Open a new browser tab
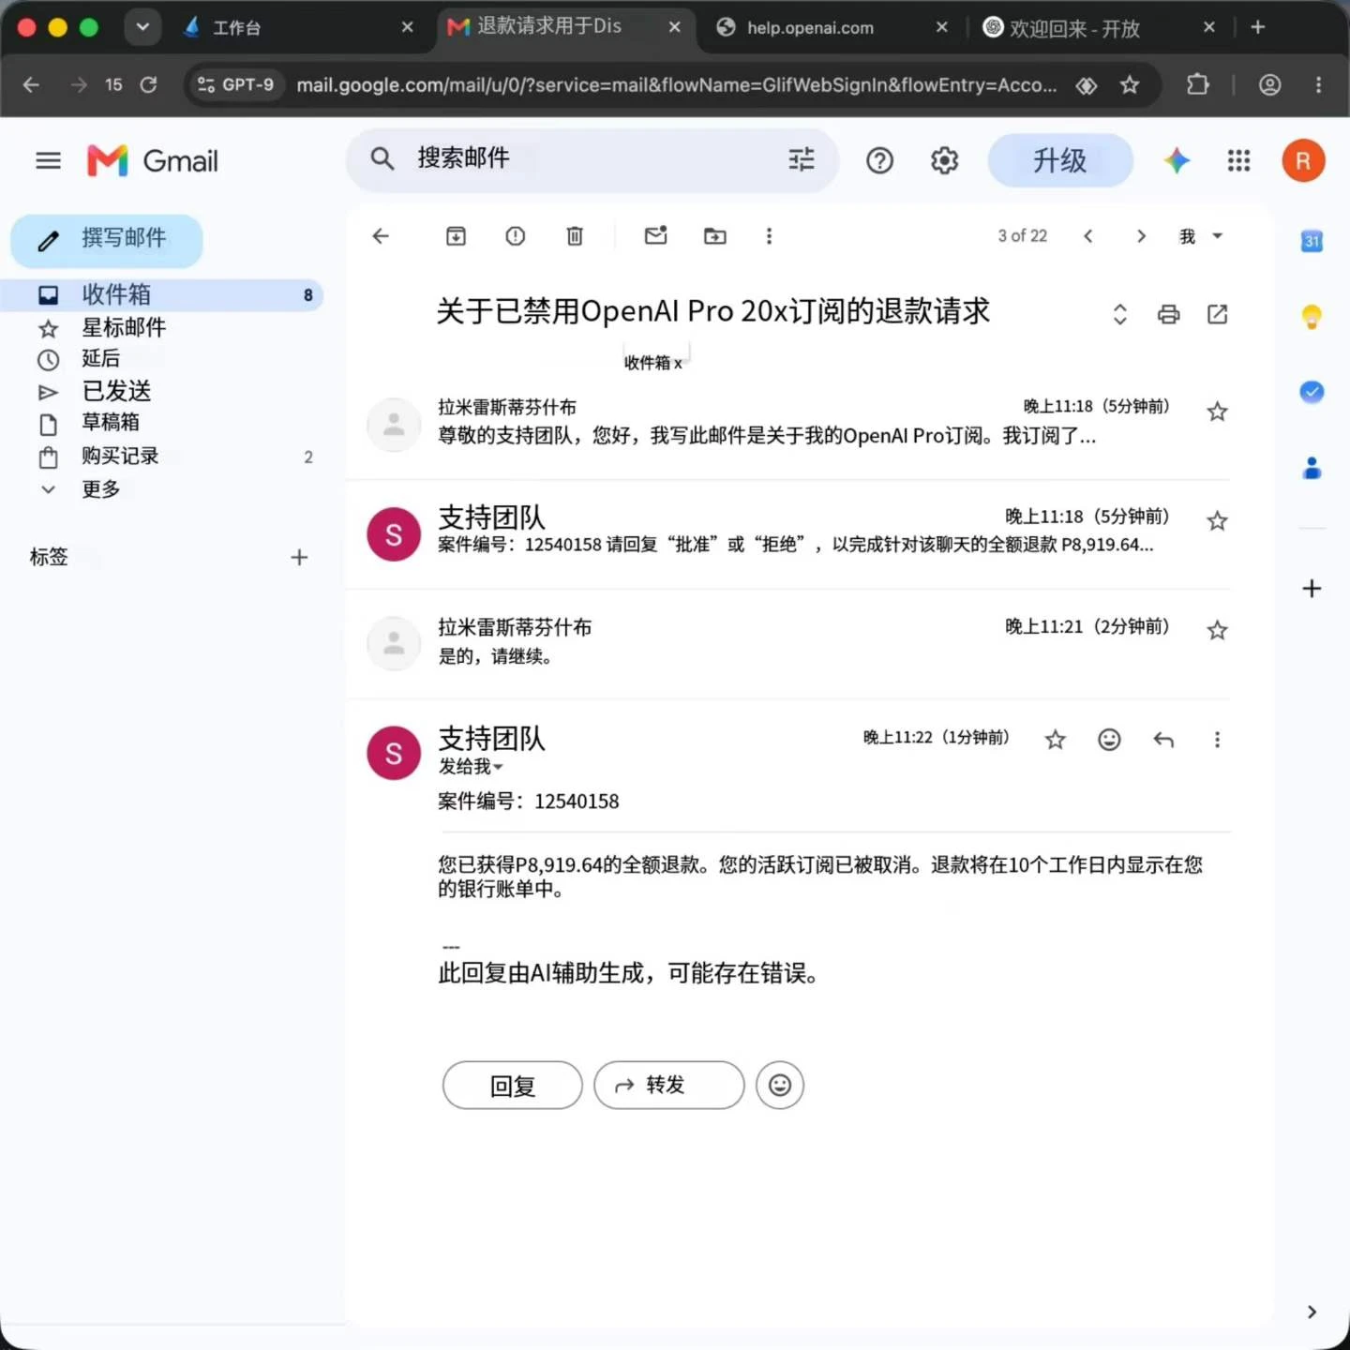 tap(1258, 27)
